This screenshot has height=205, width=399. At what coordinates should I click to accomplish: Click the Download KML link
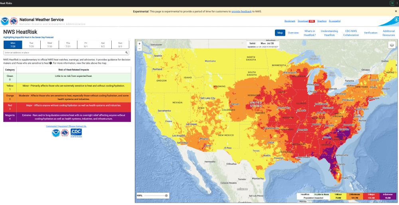coord(306,21)
